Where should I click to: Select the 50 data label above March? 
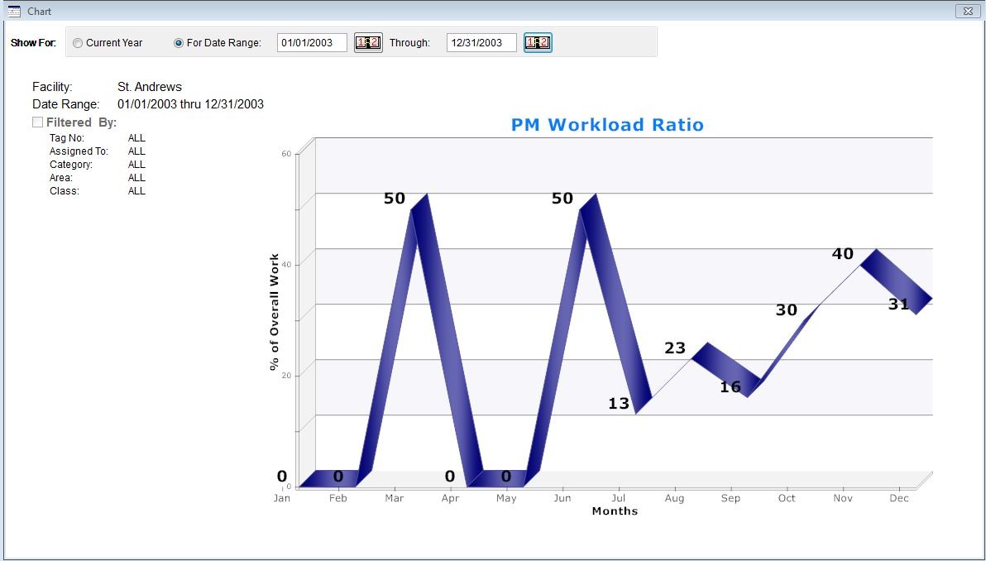click(x=395, y=198)
